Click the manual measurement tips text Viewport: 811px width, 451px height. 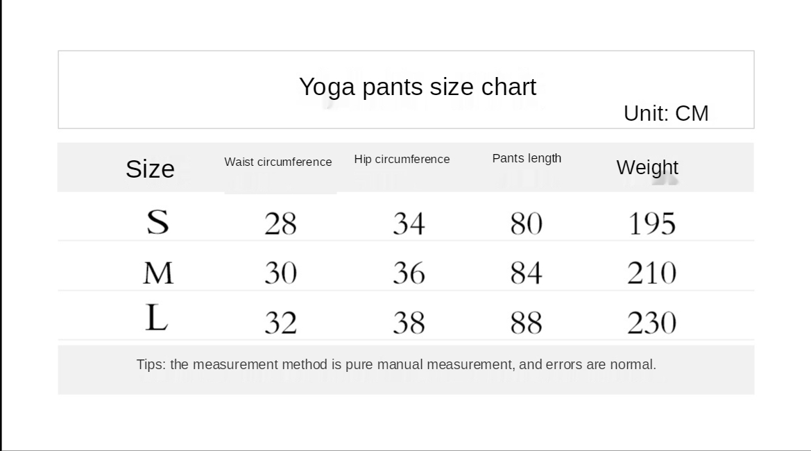[396, 364]
